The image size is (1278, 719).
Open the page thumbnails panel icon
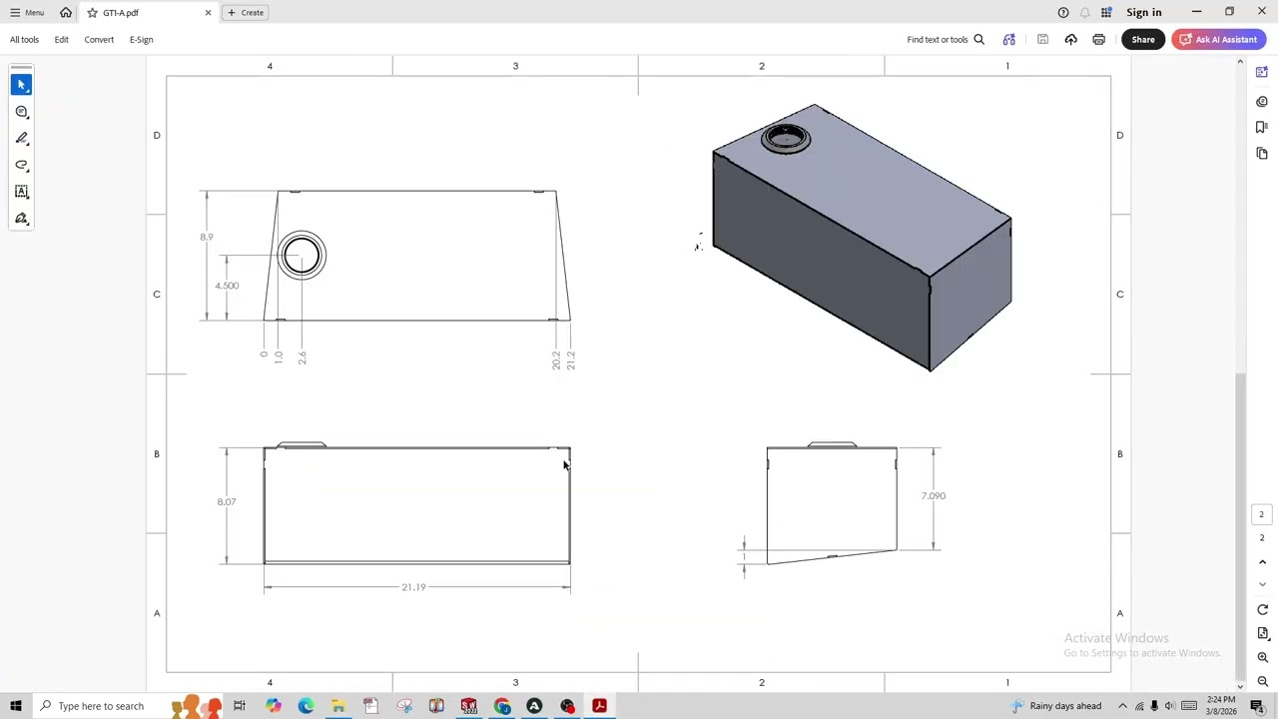(1262, 153)
